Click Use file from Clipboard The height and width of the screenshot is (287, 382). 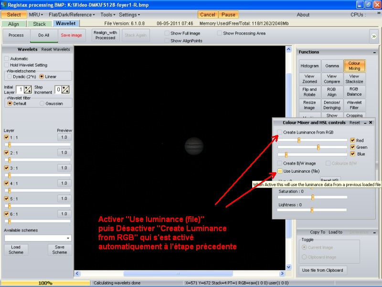point(323,270)
